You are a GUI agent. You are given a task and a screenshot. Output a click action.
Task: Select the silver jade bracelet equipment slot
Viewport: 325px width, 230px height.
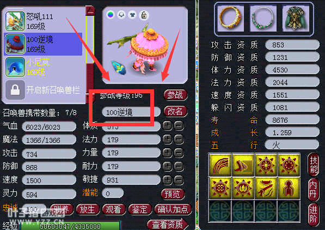[x=263, y=19]
